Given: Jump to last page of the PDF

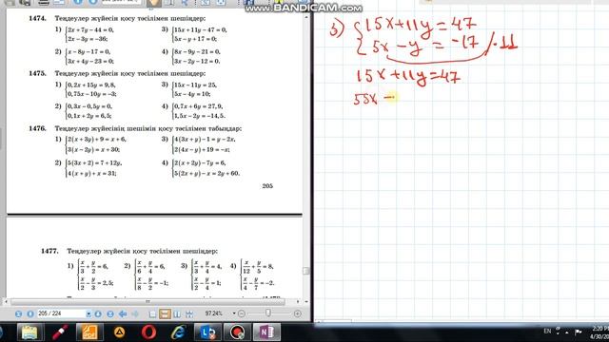Looking at the screenshot, I should pos(110,313).
